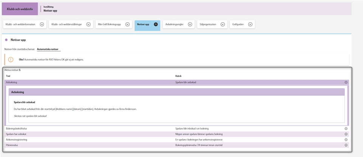Expand the Påminnelse row icon
363x157 pixels.
click(346, 145)
